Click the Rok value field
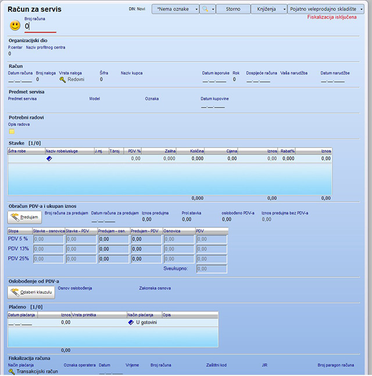Image resolution: width=372 pixels, height=376 pixels. (x=234, y=80)
